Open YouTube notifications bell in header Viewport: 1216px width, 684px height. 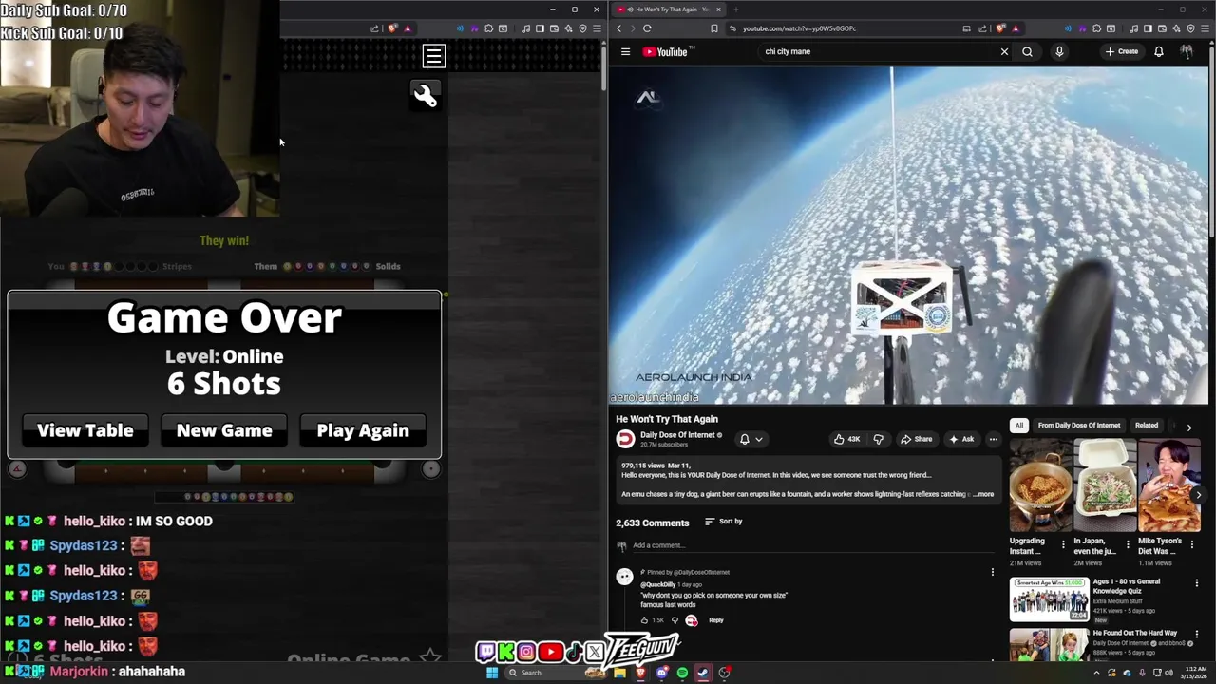[1159, 51]
